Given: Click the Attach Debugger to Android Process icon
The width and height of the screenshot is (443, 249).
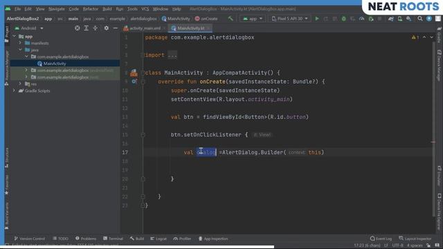Looking at the screenshot, I should (371, 19).
